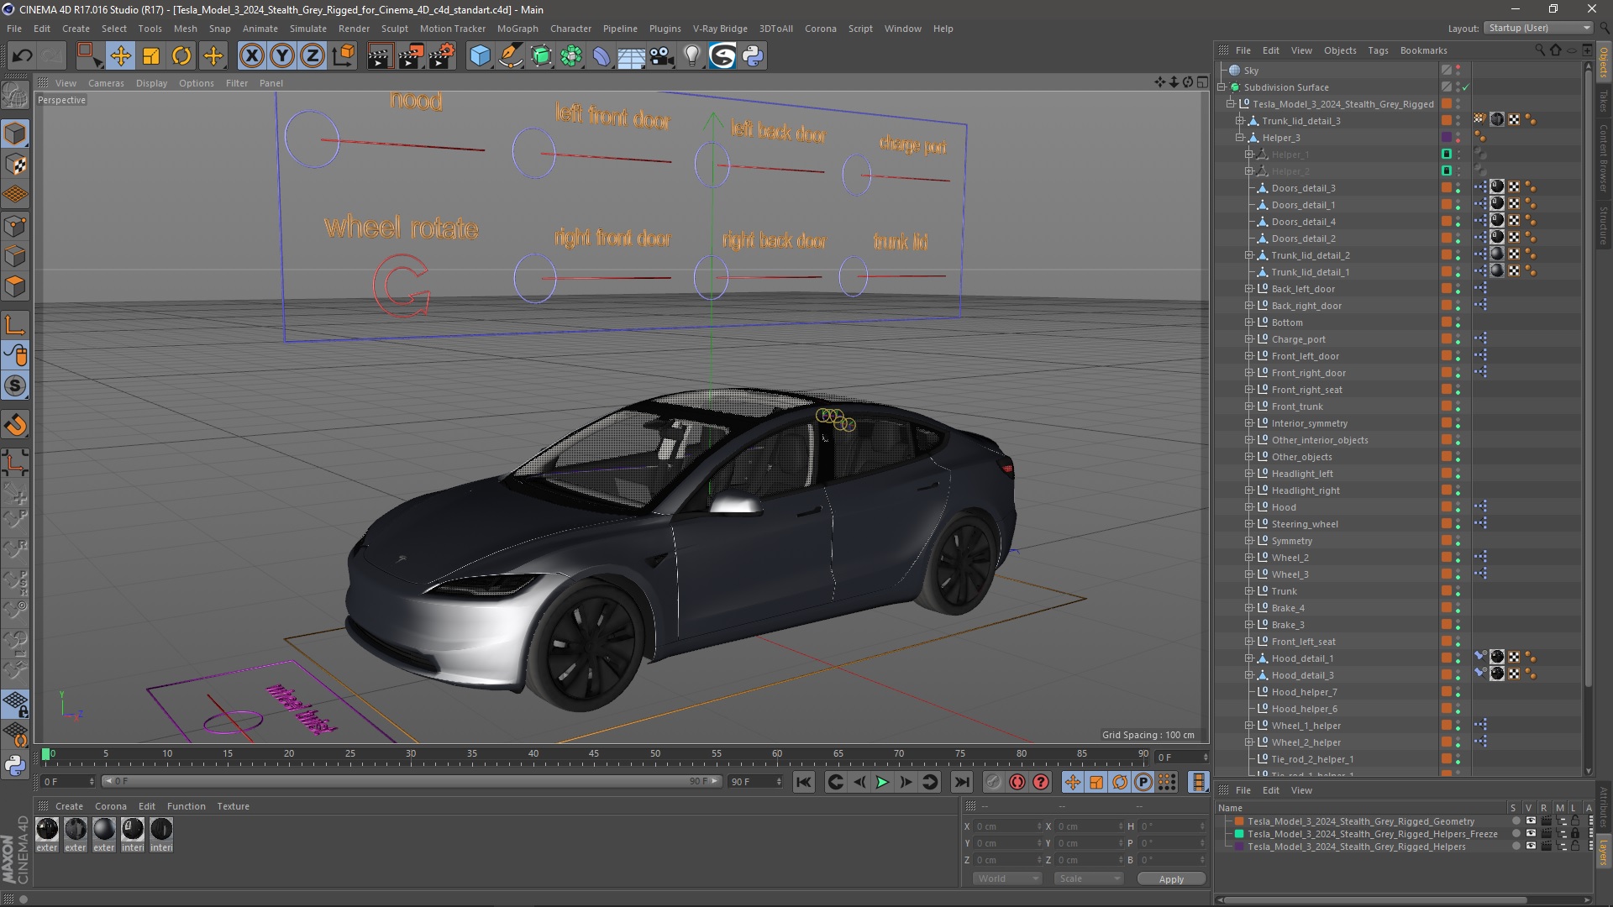Open material manager Create menu
This screenshot has height=907, width=1613.
69,806
